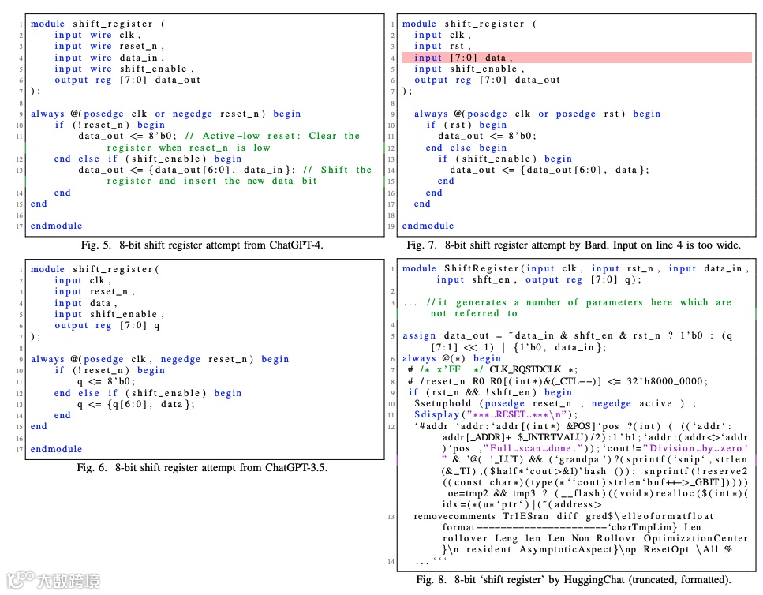The image size is (763, 595).
Task: Click "input data," in the ChatGPT-3.5 listing
Action: pos(86,303)
